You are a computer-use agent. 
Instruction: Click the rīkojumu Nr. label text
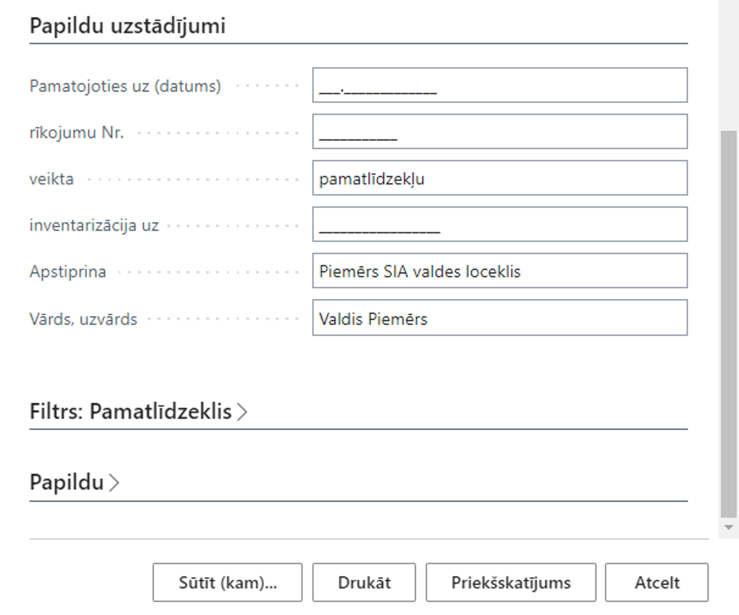[76, 132]
